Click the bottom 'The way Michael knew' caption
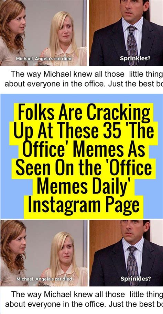This screenshot has width=163, height=314. 84,300
